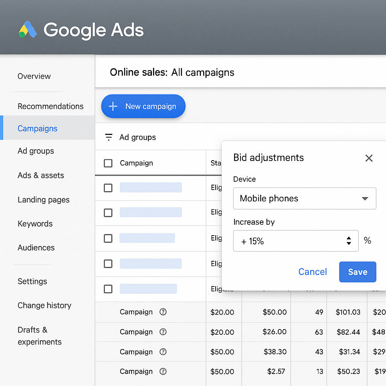
Task: Click the filter icon beside Ad groups
Action: 109,137
